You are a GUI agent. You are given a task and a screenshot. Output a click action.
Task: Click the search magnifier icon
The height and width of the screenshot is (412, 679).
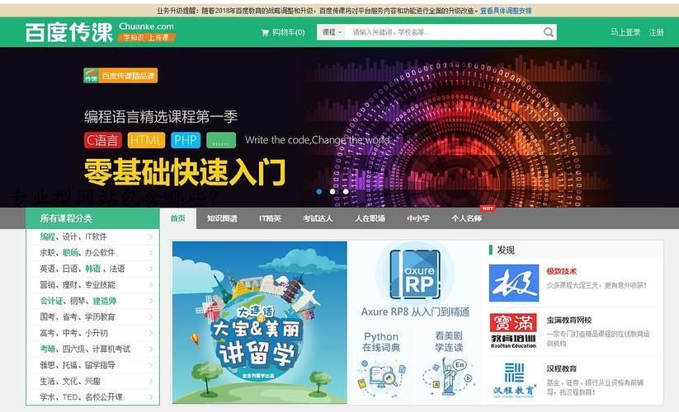[x=548, y=32]
